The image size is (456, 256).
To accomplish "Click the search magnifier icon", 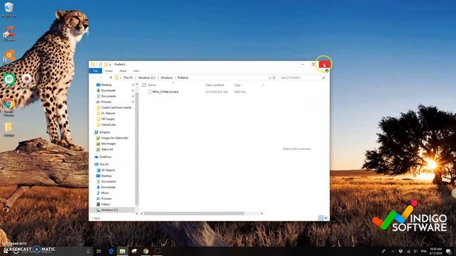I will pos(323,78).
